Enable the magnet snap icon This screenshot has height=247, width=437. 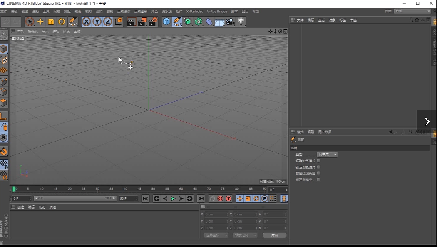coord(4,152)
